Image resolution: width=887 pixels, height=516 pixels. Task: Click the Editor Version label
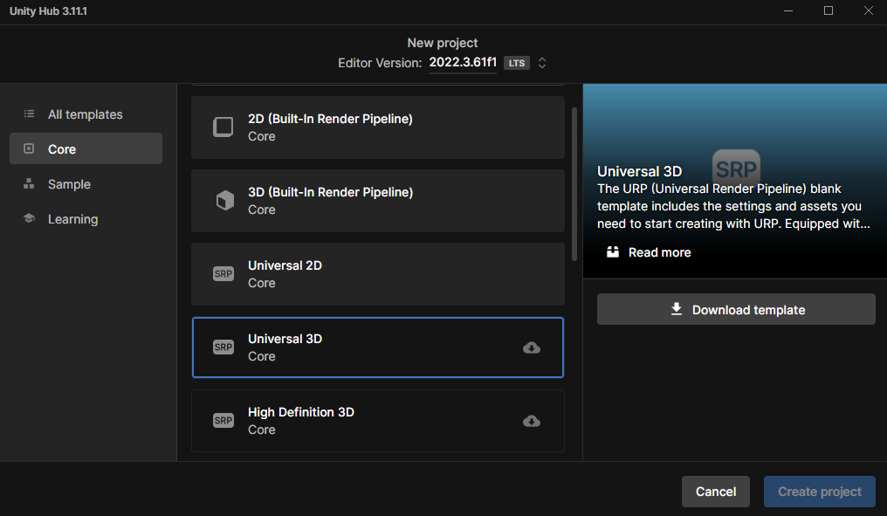(380, 63)
